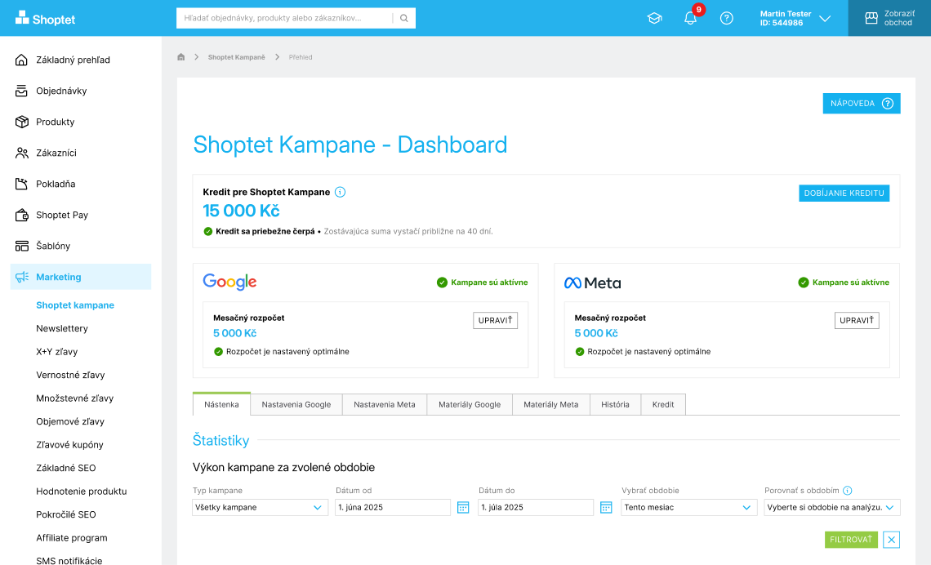This screenshot has width=931, height=565.
Task: Click the Přehled breadcrumb text
Action: coord(301,57)
